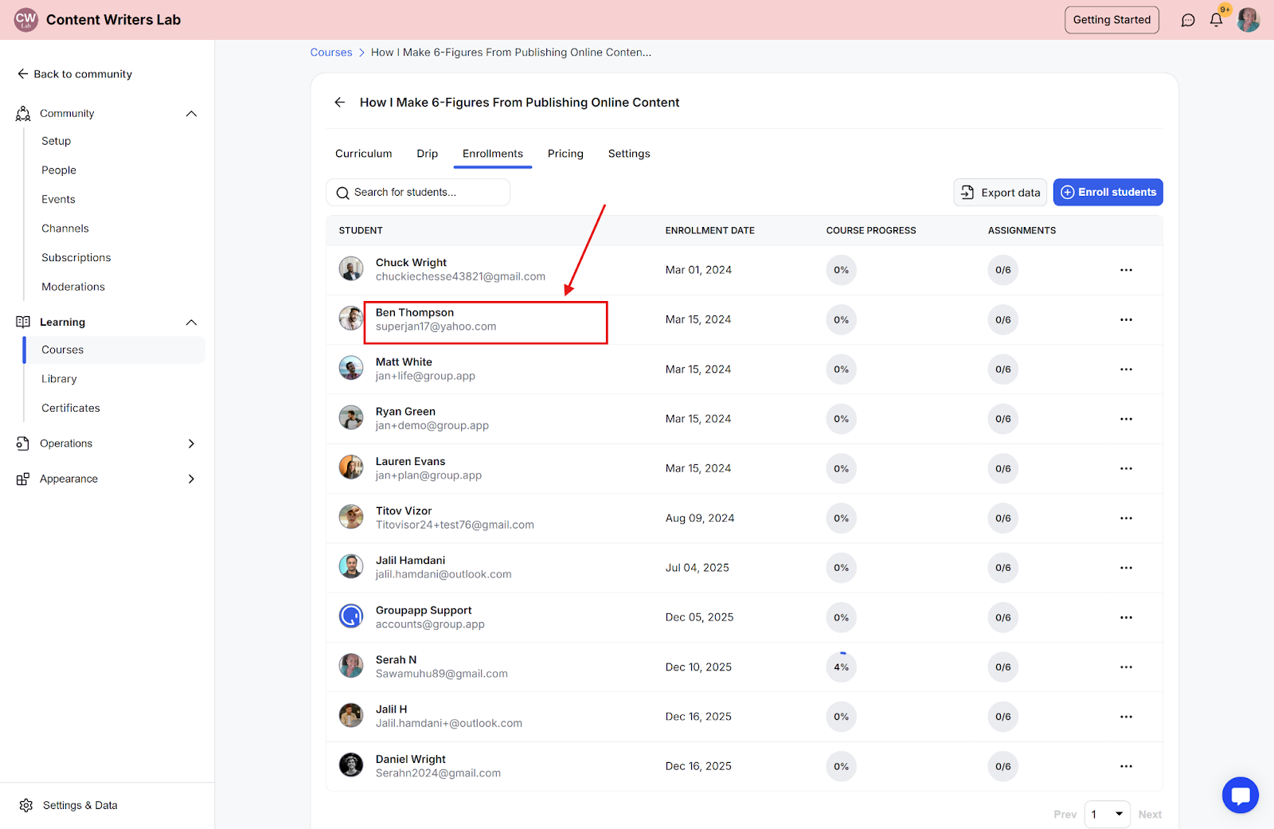The height and width of the screenshot is (829, 1274).
Task: Open the live chat support bubble
Action: pyautogui.click(x=1241, y=795)
